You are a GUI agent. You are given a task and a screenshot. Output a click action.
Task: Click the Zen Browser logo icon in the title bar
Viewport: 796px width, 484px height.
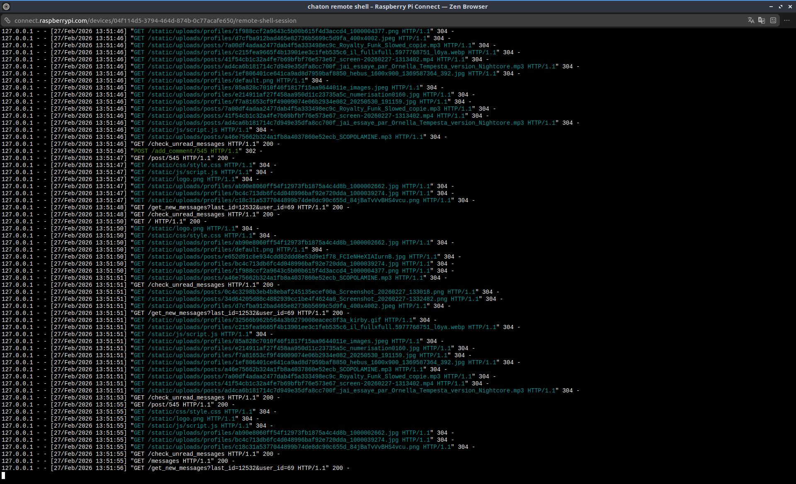point(6,7)
